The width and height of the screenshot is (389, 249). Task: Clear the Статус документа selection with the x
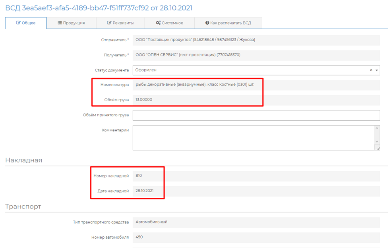tap(371, 70)
